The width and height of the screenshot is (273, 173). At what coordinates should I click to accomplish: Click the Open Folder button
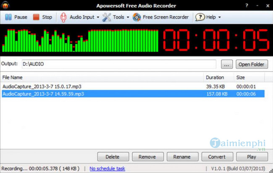[252, 64]
